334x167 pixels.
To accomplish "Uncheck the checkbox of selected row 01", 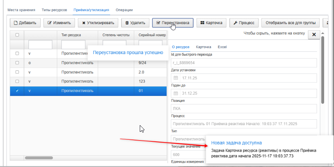I will tap(17, 91).
